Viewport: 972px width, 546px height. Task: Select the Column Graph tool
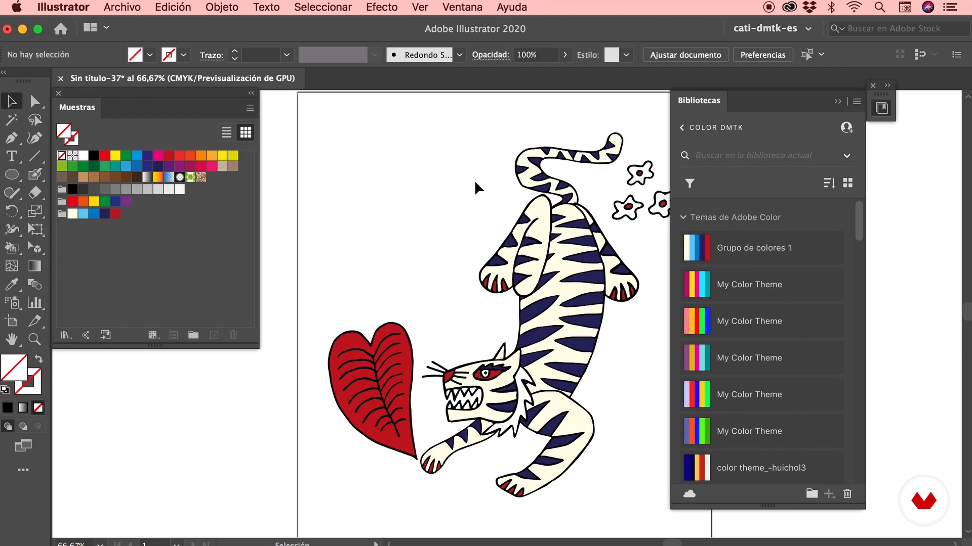[x=34, y=302]
